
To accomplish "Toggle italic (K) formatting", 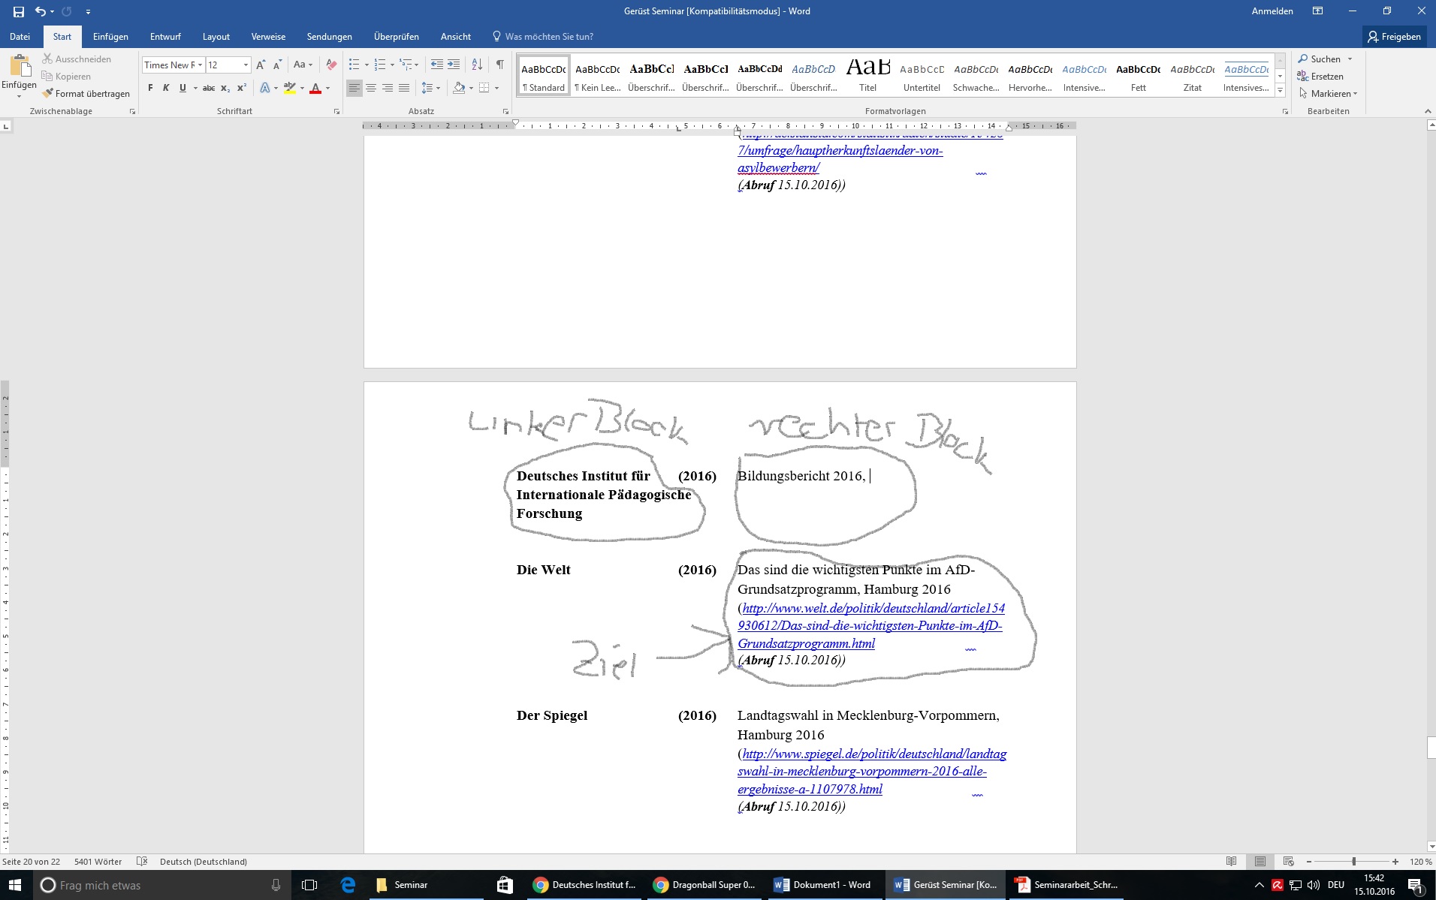I will (x=166, y=88).
